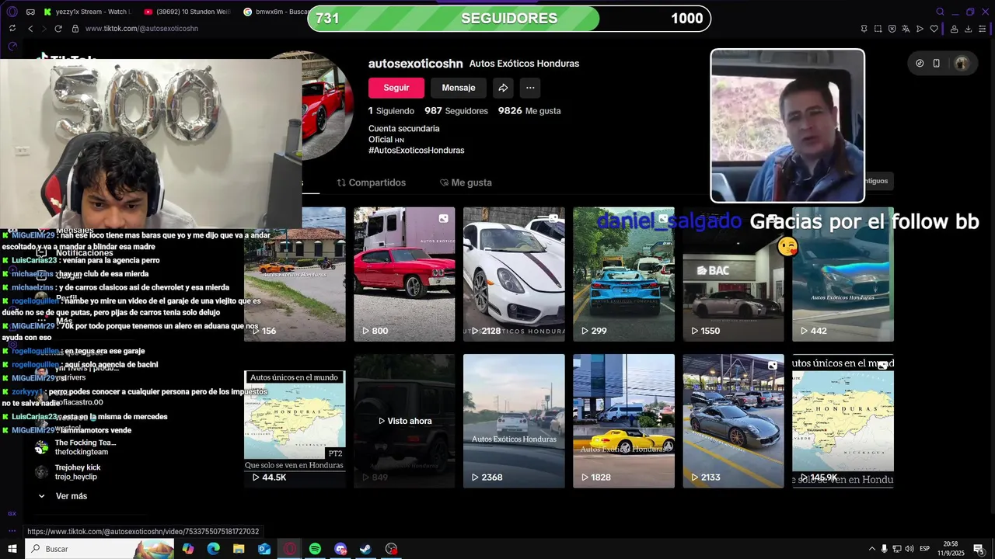
Task: Open The Focking Team account in sidebar
Action: pos(76,447)
